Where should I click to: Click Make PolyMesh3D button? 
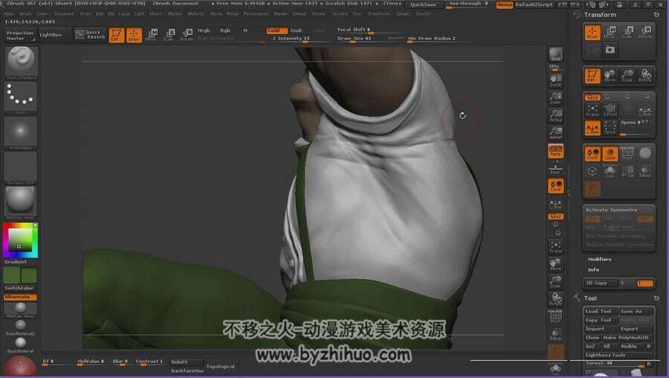tap(627, 337)
